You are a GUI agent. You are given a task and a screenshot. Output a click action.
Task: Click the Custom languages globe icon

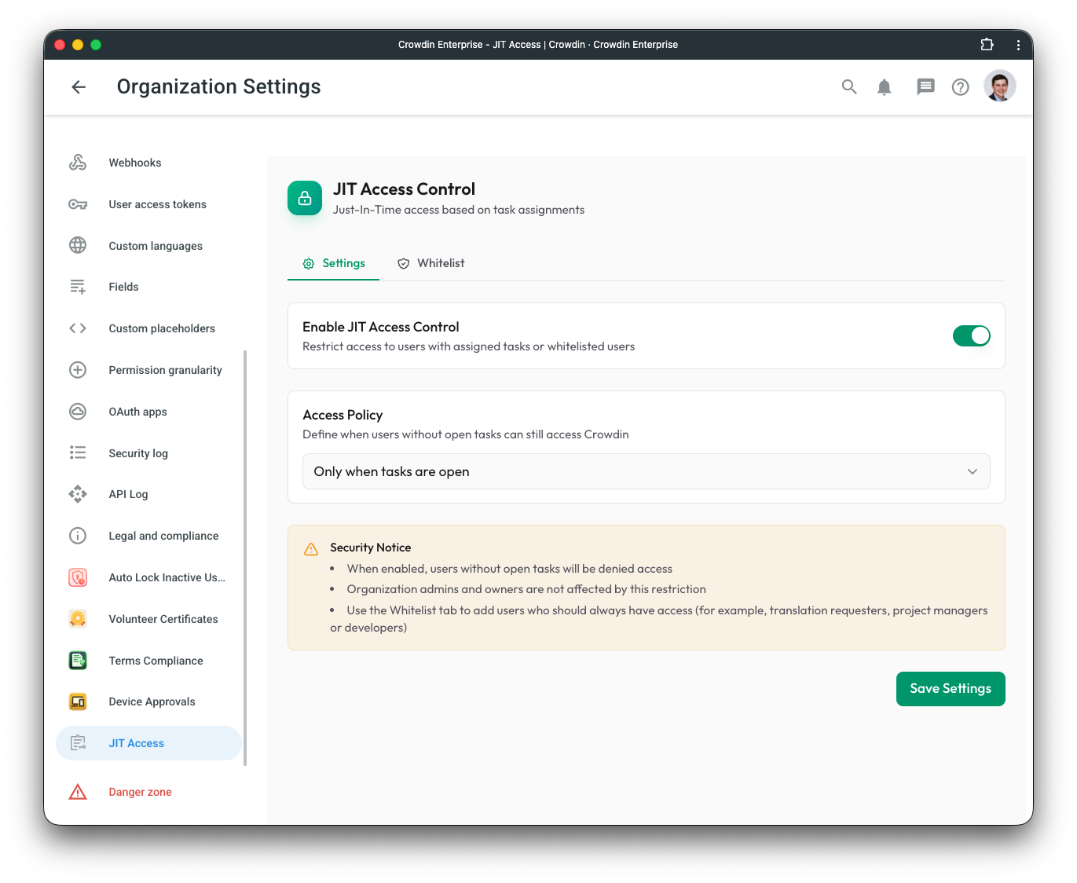[x=78, y=245]
